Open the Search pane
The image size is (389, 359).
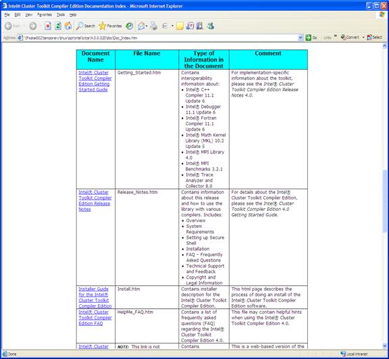coord(86,26)
